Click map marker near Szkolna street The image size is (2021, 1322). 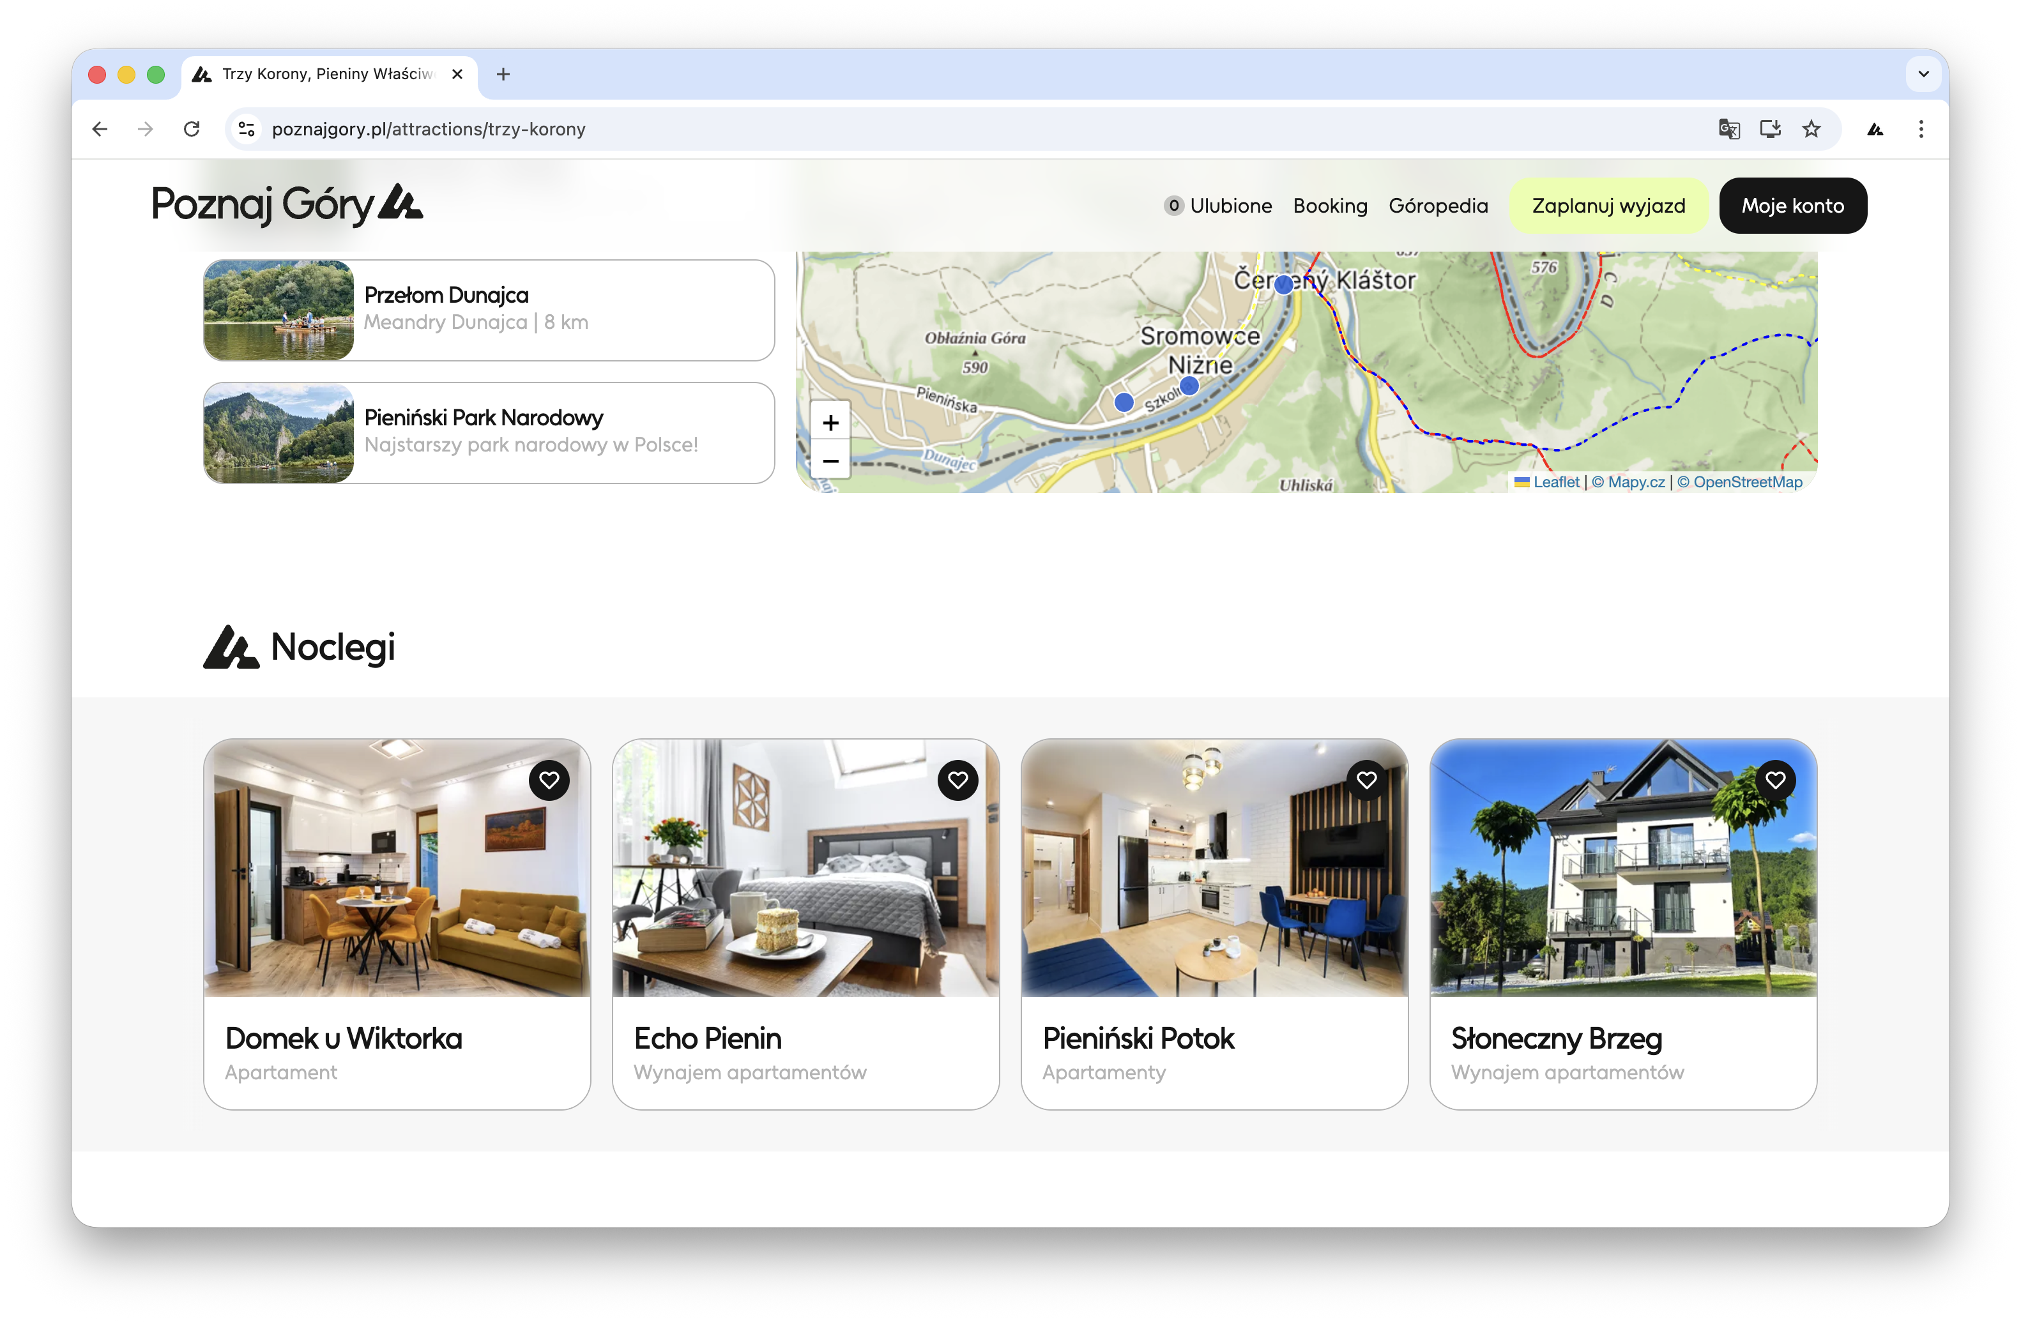(1189, 386)
